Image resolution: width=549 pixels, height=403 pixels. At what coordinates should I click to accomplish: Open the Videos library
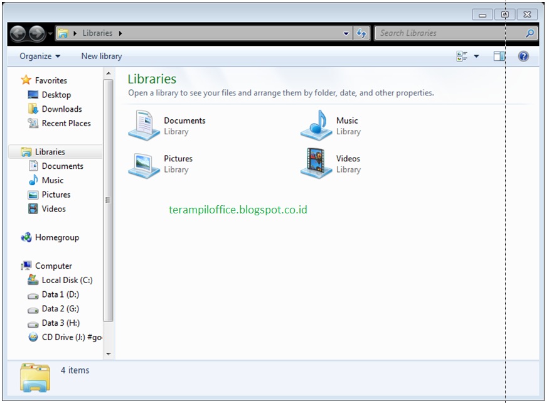pyautogui.click(x=348, y=158)
